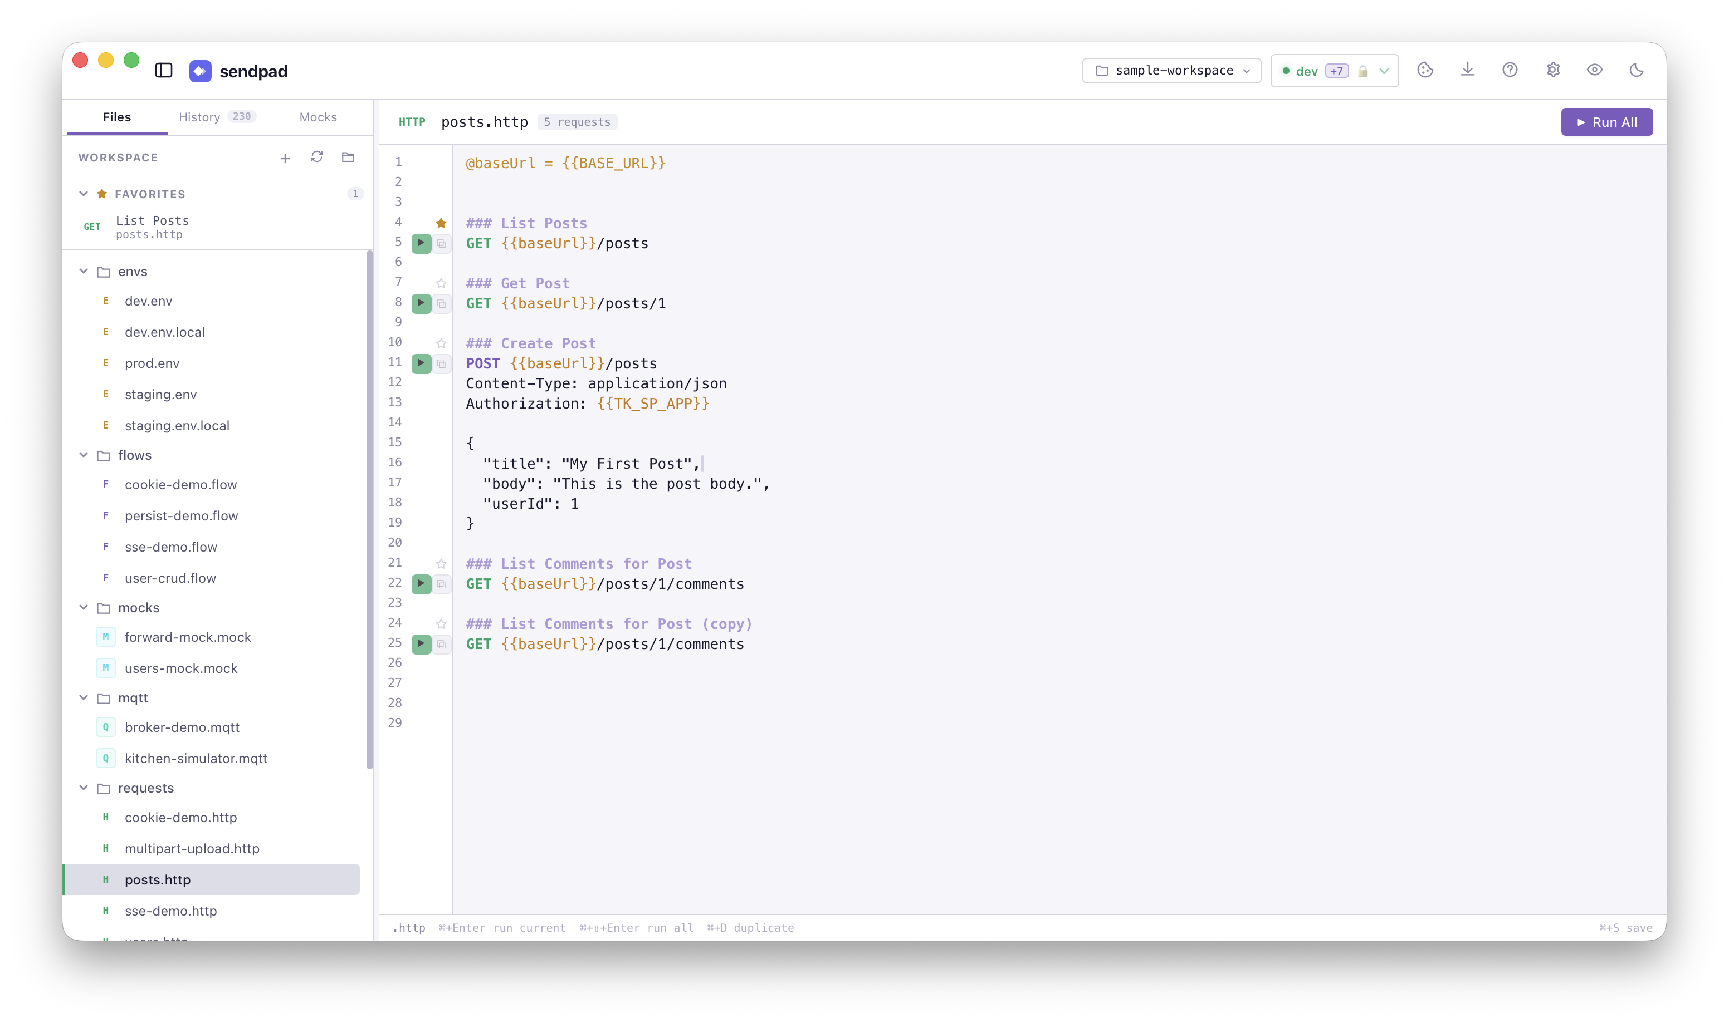Viewport: 1729px width, 1023px height.
Task: Refresh the workspace file list
Action: [x=316, y=157]
